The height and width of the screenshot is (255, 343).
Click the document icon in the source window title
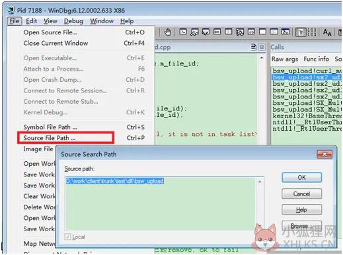(253, 47)
